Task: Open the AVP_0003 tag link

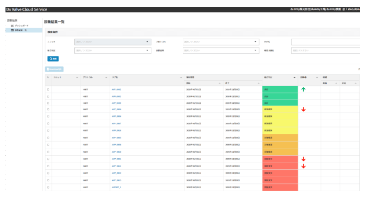Action: 116,96
